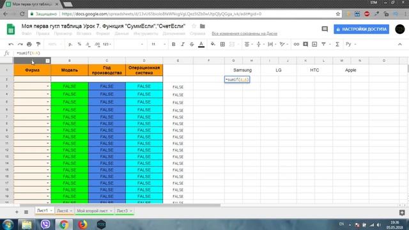Insert a chart from toolbar

(314, 44)
